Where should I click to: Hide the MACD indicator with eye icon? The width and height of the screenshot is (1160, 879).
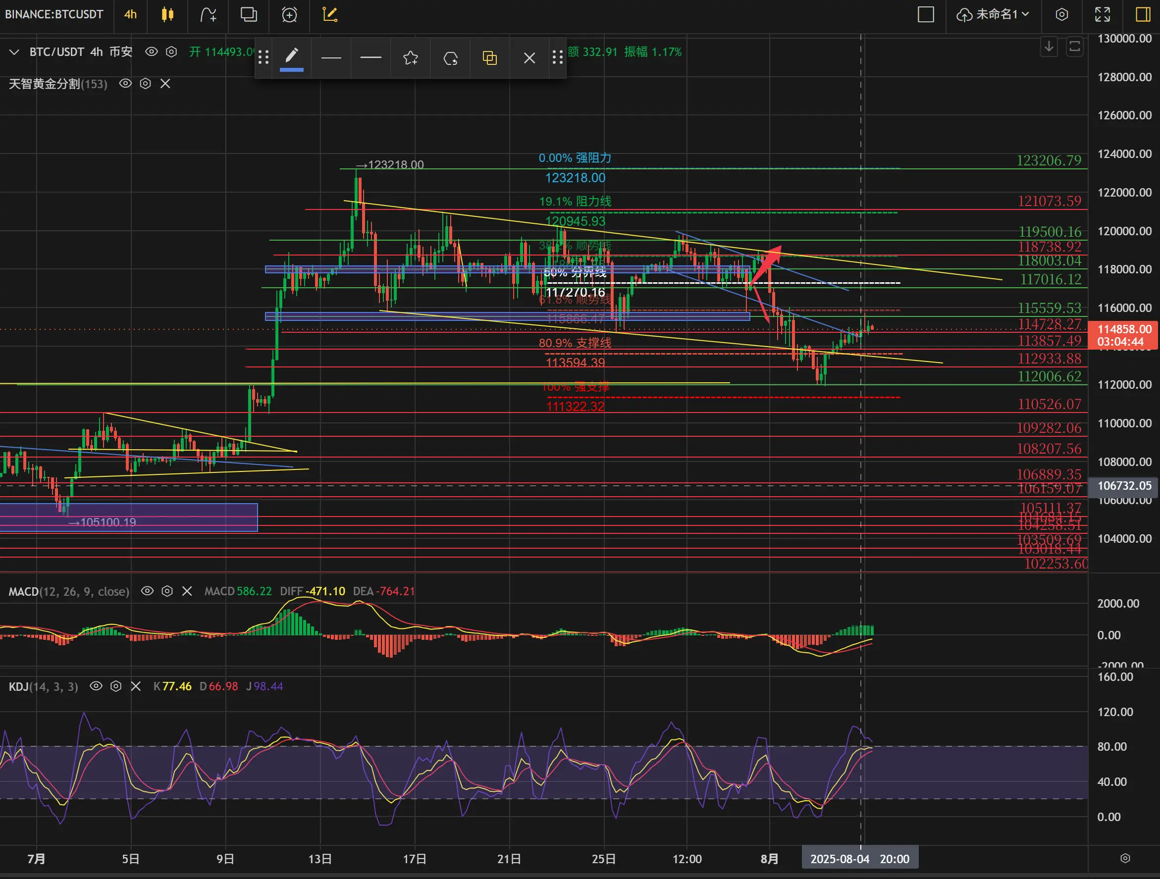(148, 591)
